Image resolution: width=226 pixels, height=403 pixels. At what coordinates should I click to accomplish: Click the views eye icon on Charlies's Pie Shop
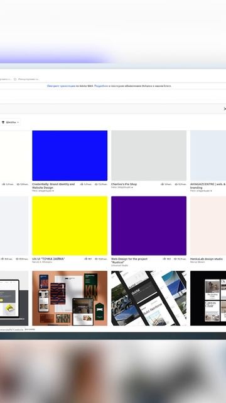coord(176,184)
